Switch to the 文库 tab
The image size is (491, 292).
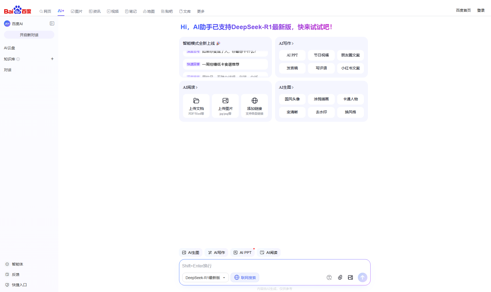(x=185, y=11)
